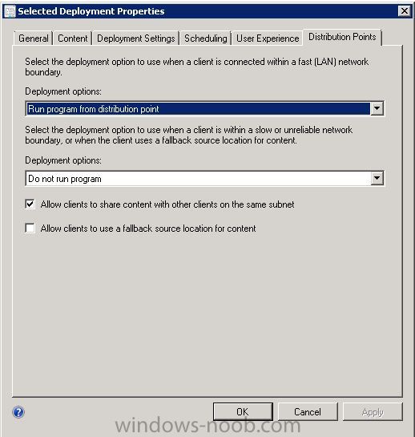Close the Selected Deployment Properties dialog
415x437 pixels.
[404, 11]
